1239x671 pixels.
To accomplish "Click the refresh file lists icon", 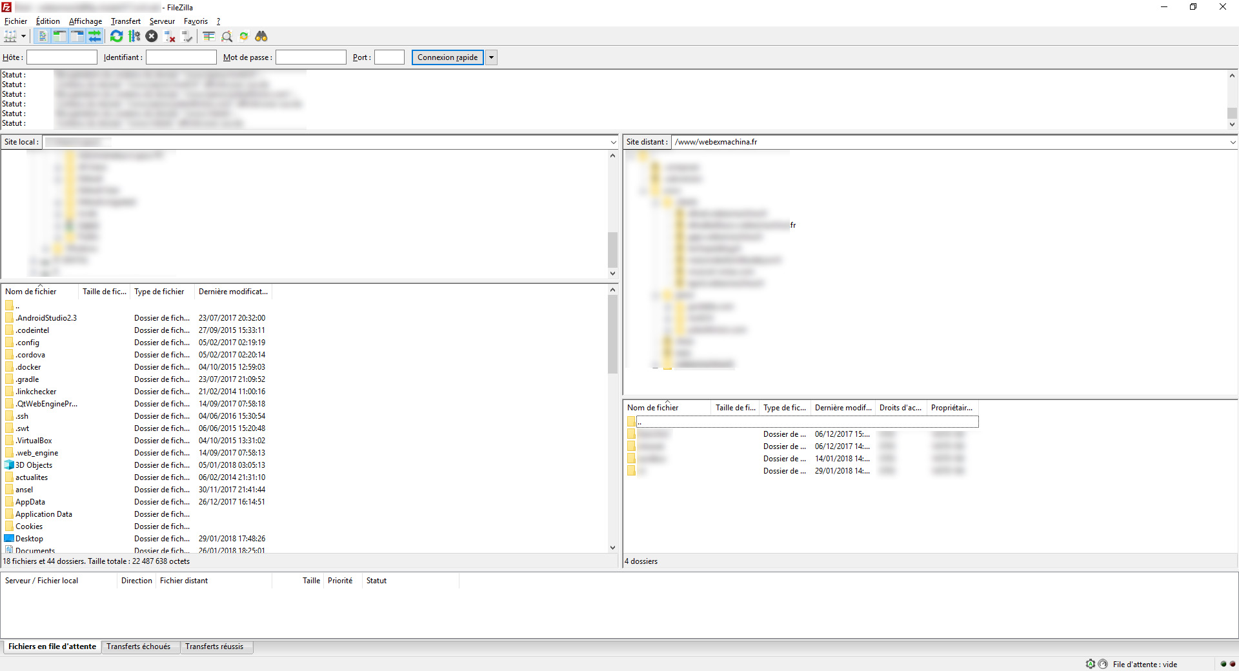I will (x=116, y=37).
